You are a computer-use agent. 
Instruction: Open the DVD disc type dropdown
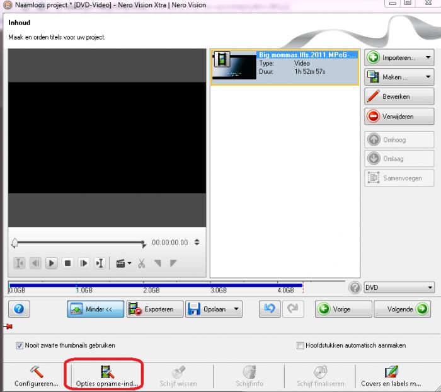coord(399,287)
